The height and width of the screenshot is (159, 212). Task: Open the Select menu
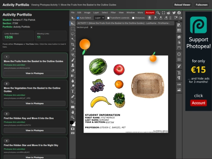(105, 13)
